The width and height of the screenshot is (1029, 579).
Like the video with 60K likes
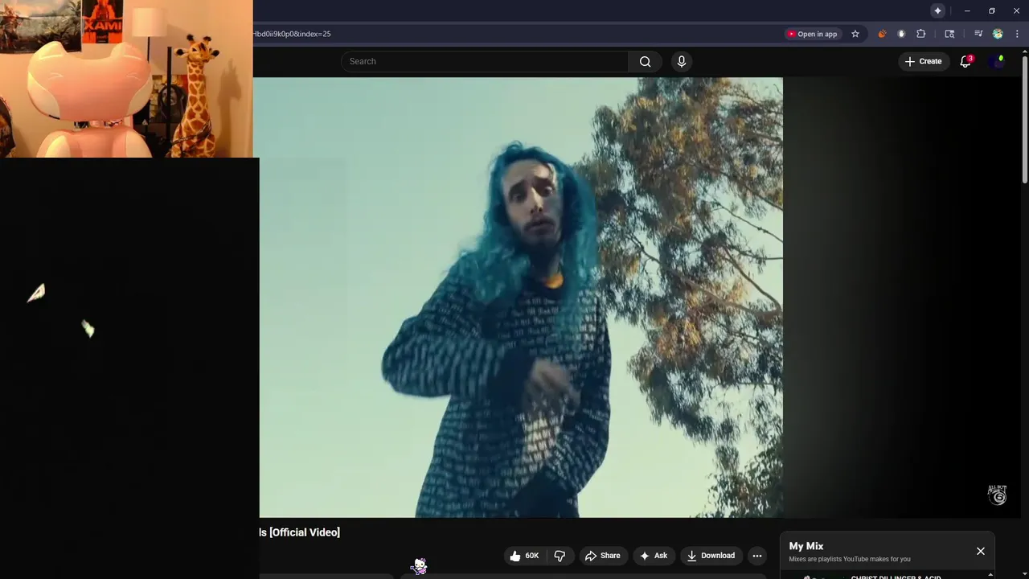click(x=524, y=556)
